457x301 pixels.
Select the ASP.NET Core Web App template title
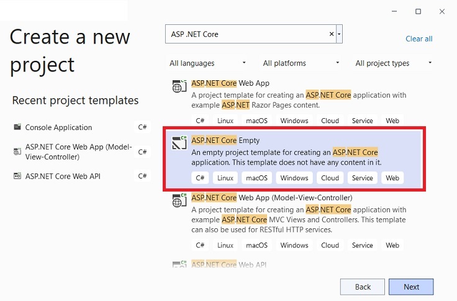[x=230, y=83]
